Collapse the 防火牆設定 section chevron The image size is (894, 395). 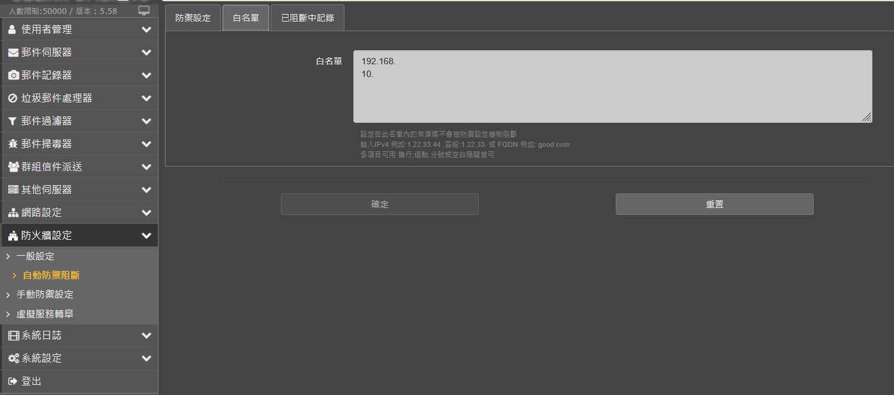pyautogui.click(x=146, y=235)
